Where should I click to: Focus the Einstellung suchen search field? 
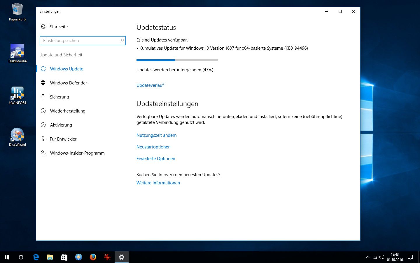click(x=83, y=41)
